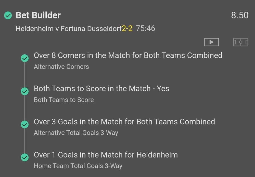Click the 2-2 live score
The height and width of the screenshot is (177, 255).
[127, 28]
